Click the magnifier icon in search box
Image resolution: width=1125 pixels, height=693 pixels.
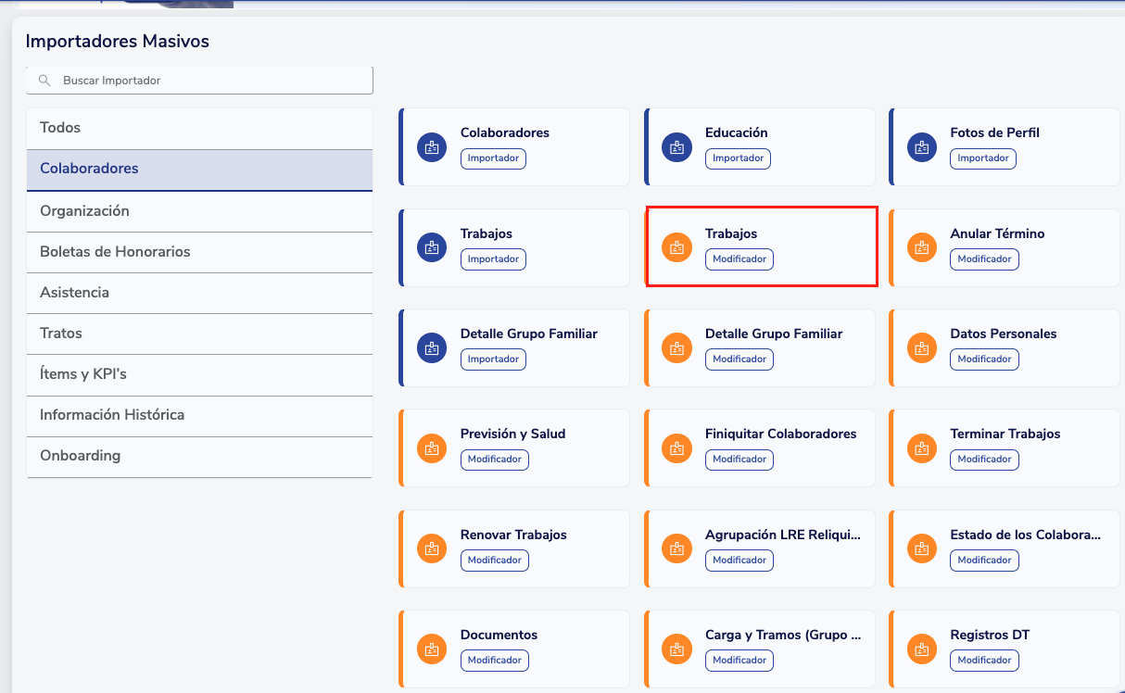click(44, 81)
